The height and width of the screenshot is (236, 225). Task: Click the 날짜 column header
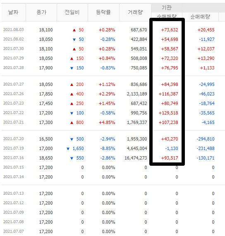coord(13,12)
